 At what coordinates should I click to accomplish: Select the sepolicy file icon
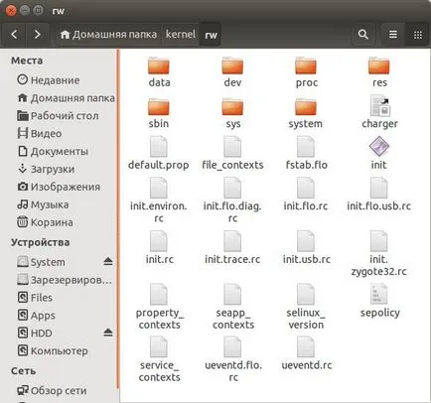(x=379, y=294)
